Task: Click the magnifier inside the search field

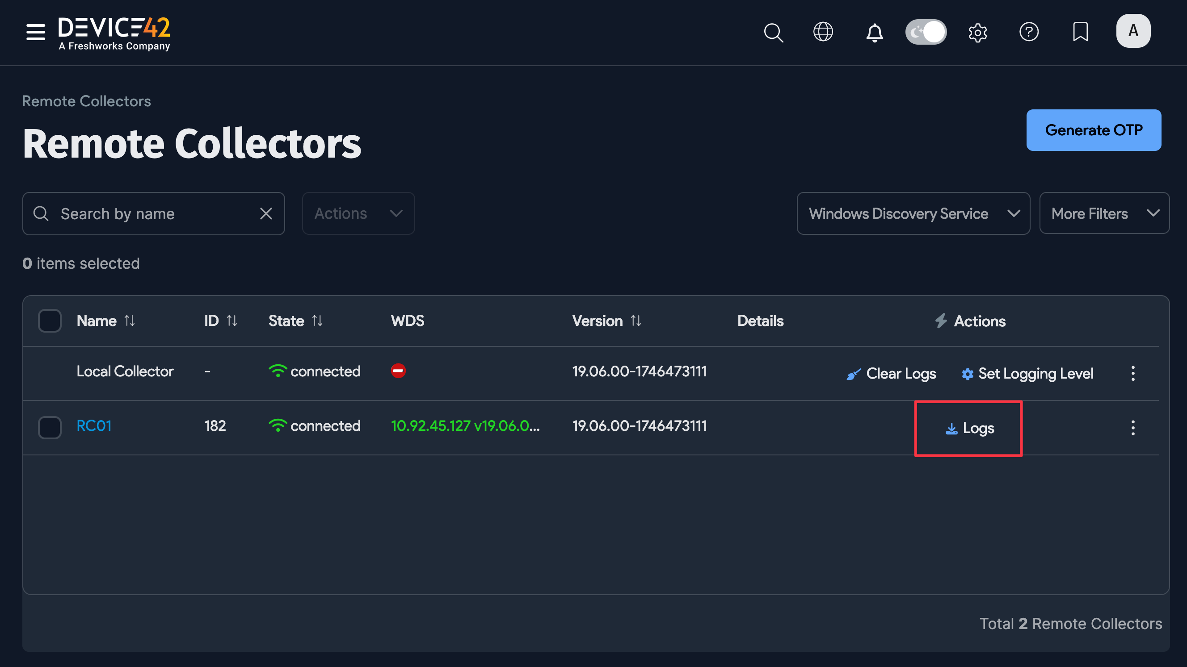Action: [41, 213]
